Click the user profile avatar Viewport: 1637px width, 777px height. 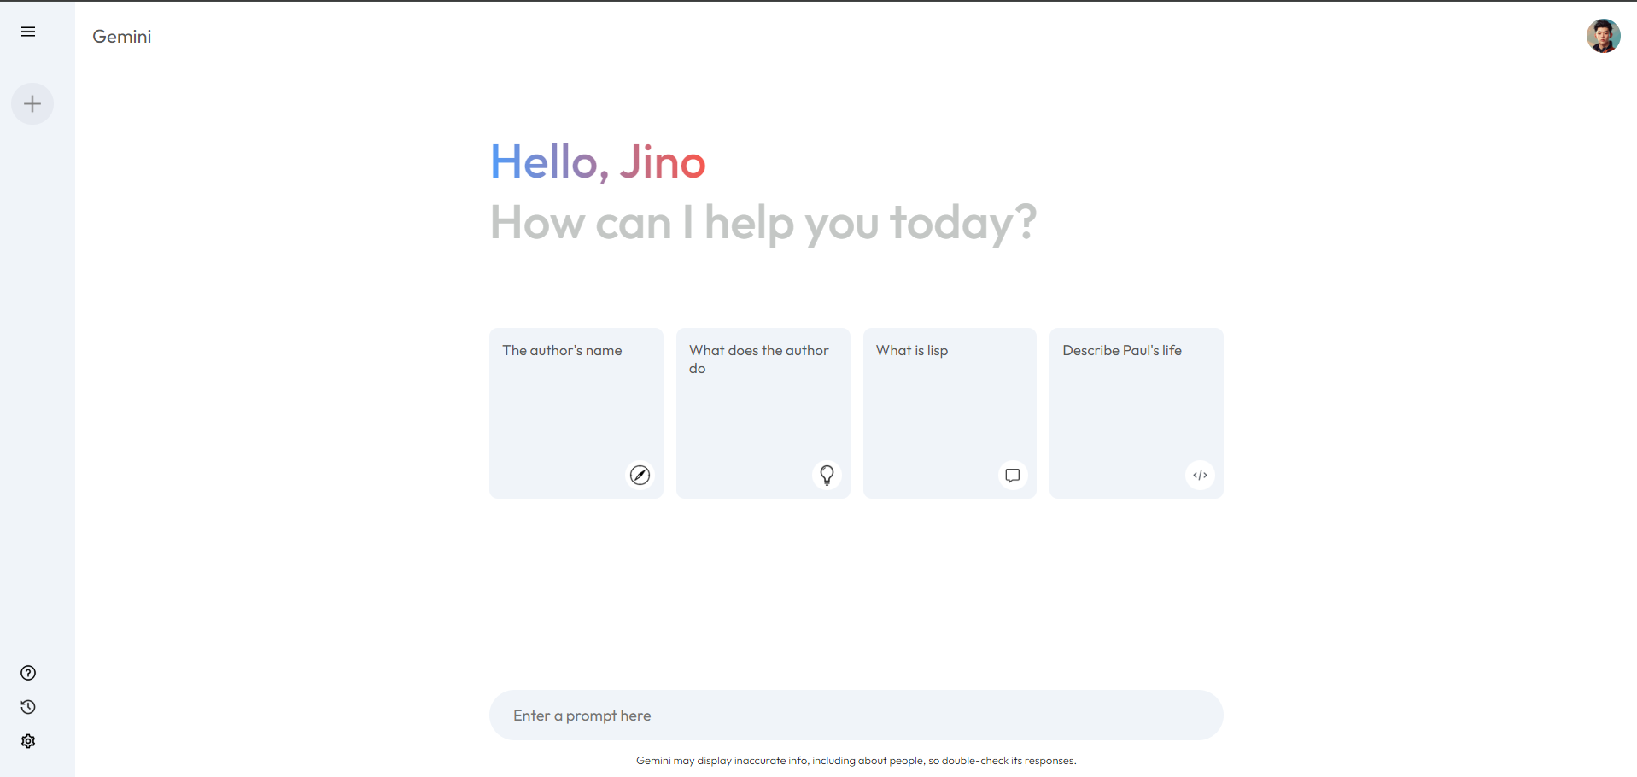click(1603, 36)
